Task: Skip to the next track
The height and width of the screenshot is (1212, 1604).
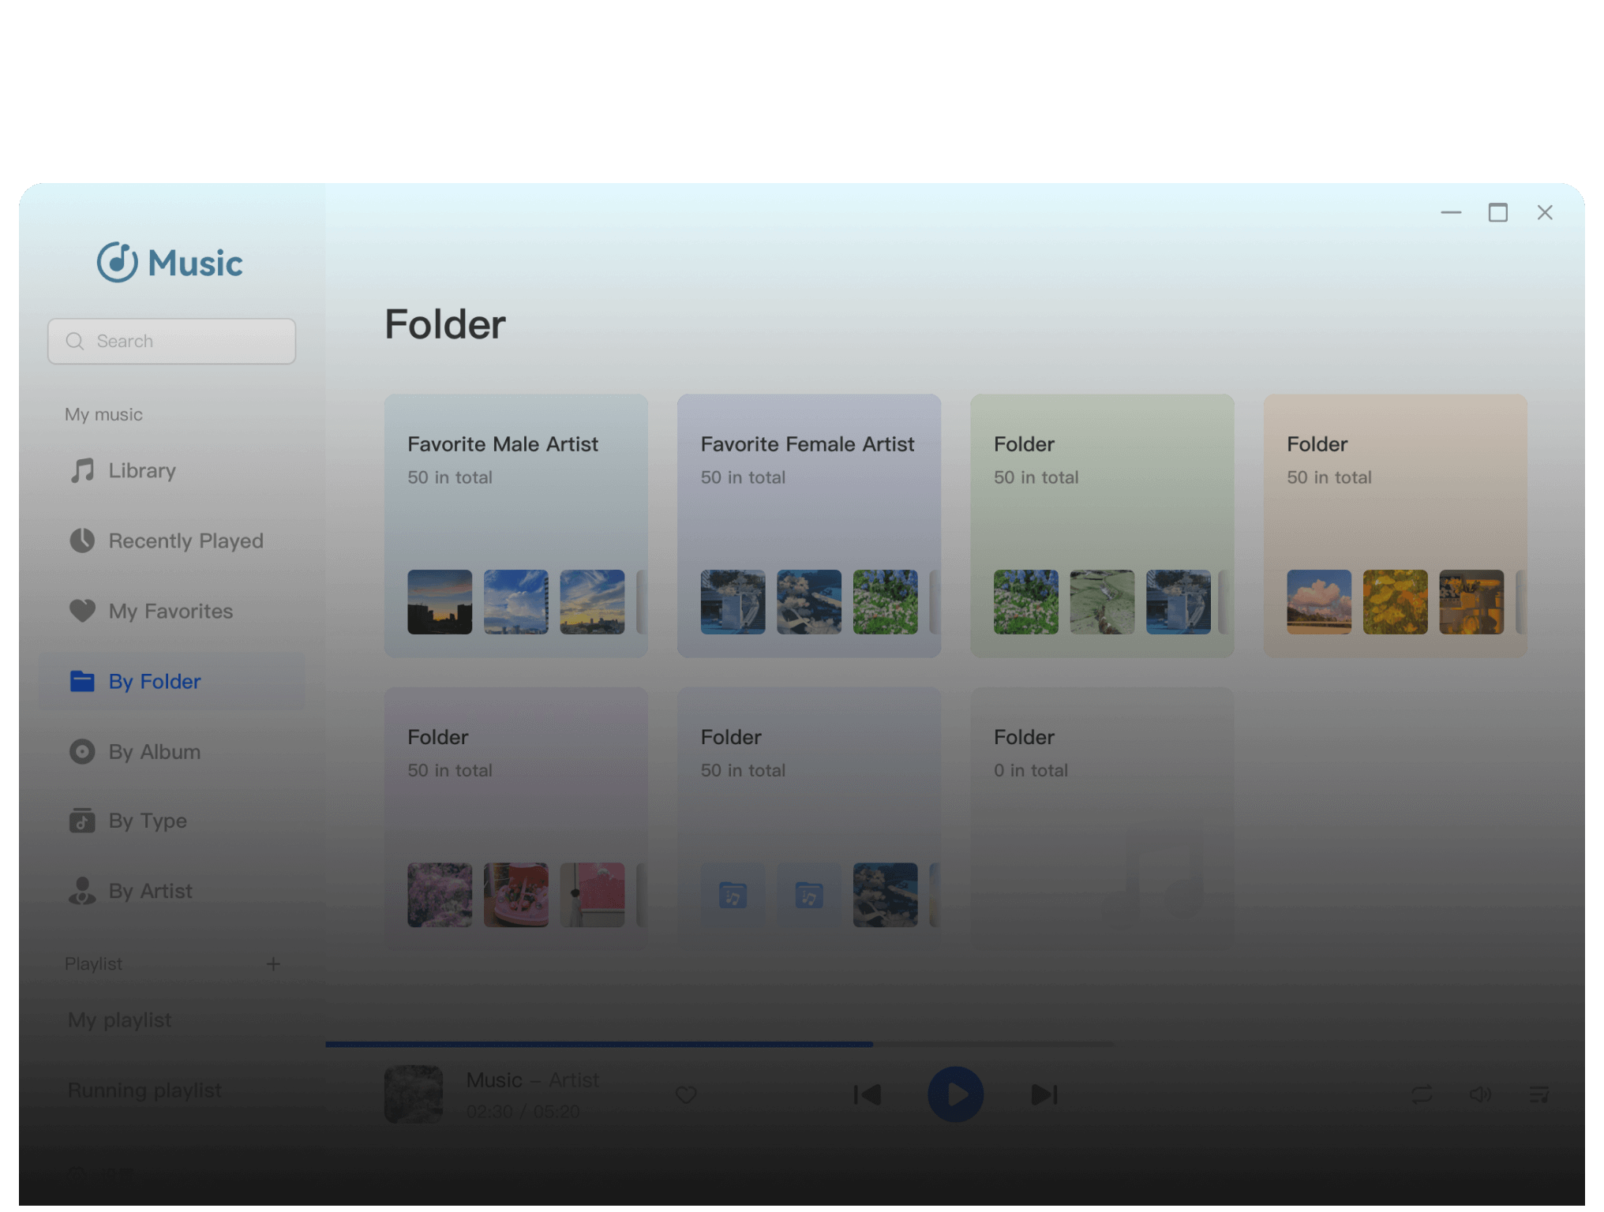Action: coord(1044,1094)
